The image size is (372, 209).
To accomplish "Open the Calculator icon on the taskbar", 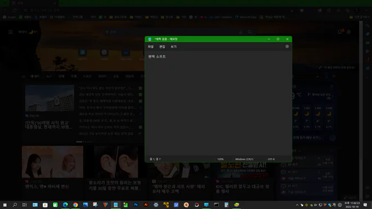I will pos(226,205).
